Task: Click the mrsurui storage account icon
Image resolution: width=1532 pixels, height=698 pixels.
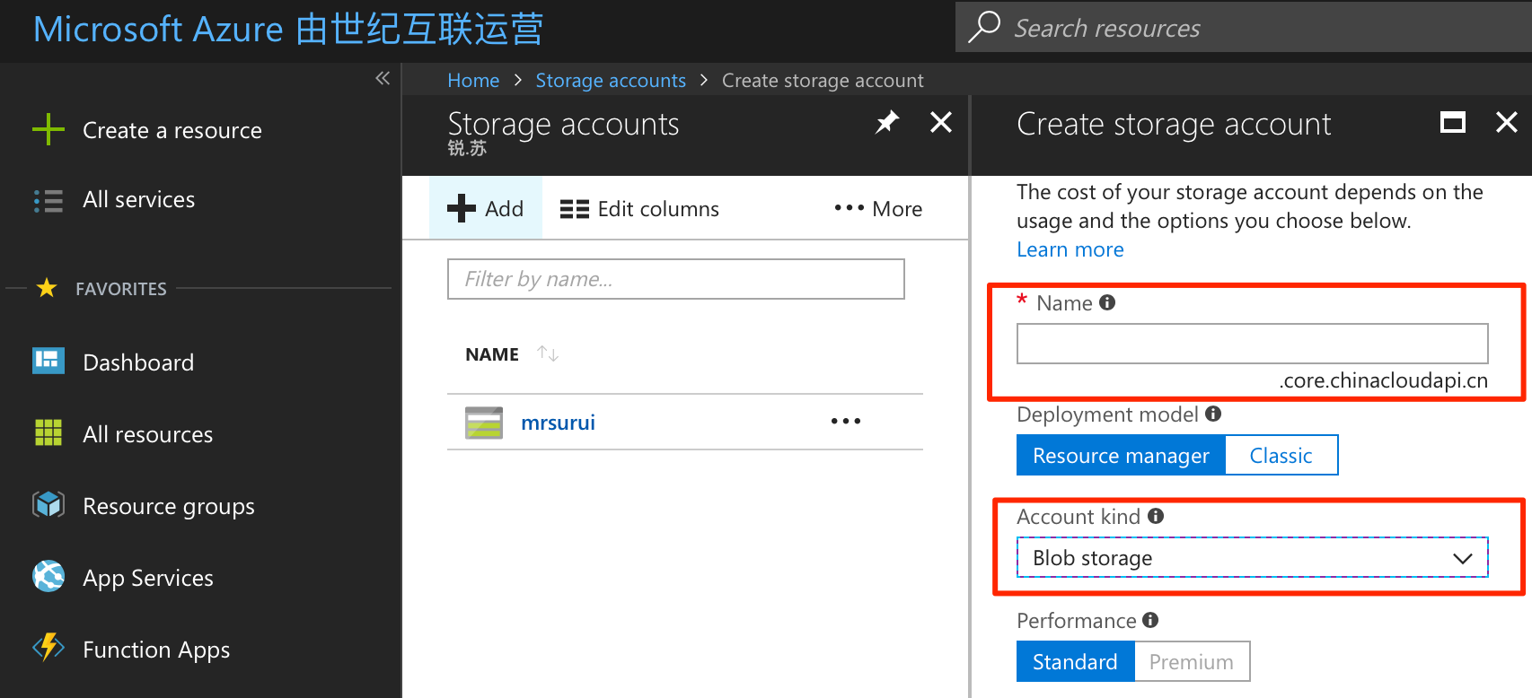Action: click(484, 423)
